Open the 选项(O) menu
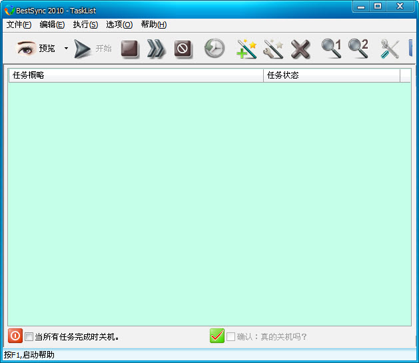This screenshot has height=363, width=419. (x=119, y=25)
